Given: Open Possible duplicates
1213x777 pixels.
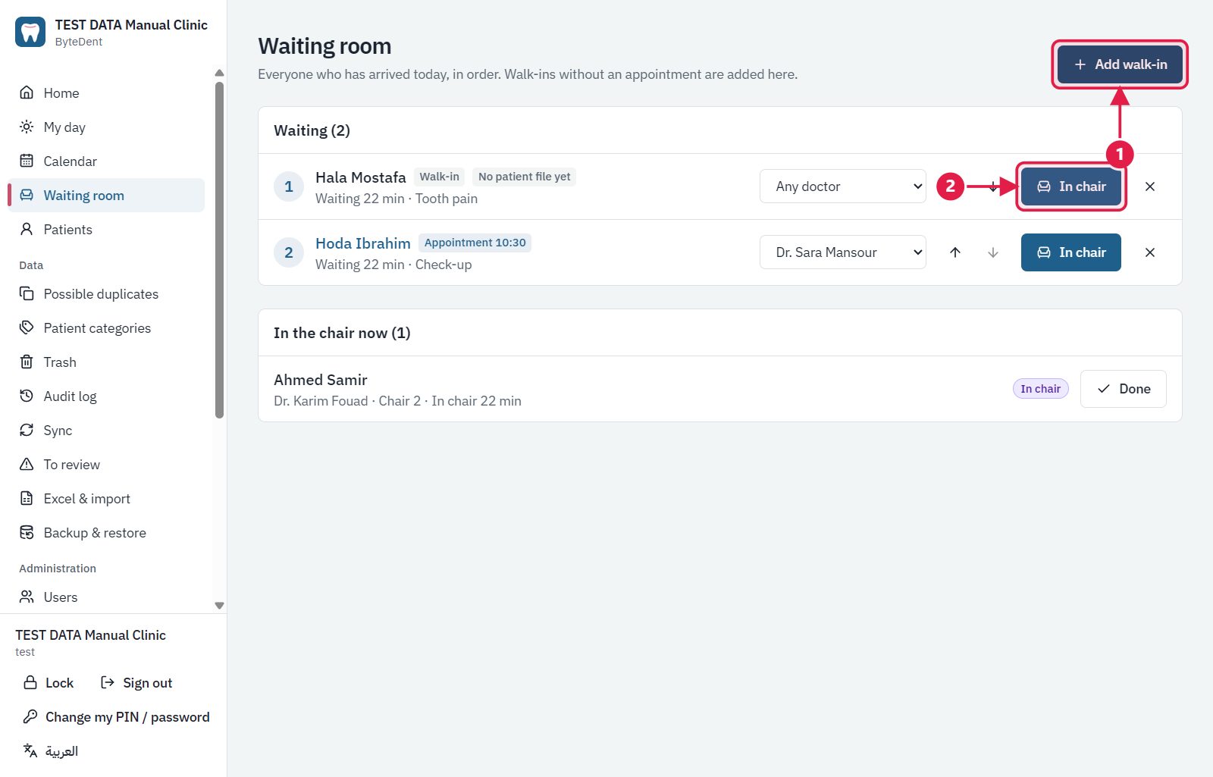Looking at the screenshot, I should click(x=106, y=294).
